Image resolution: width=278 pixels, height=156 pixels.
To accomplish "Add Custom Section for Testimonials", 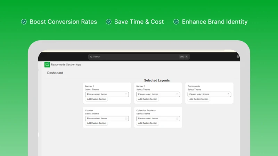I will pos(199,99).
